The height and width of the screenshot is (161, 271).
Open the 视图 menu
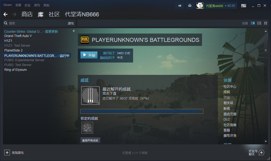click(18, 5)
